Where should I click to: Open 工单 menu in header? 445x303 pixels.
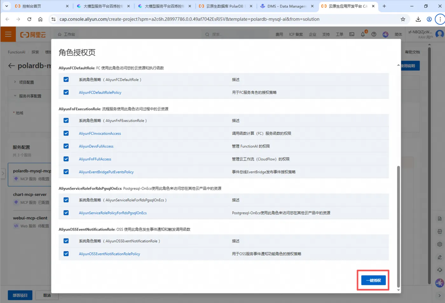(339, 34)
